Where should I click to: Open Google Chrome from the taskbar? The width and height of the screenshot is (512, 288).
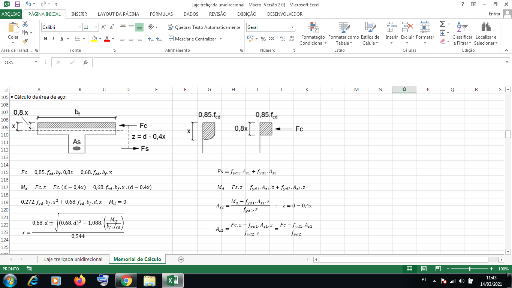pos(126,280)
